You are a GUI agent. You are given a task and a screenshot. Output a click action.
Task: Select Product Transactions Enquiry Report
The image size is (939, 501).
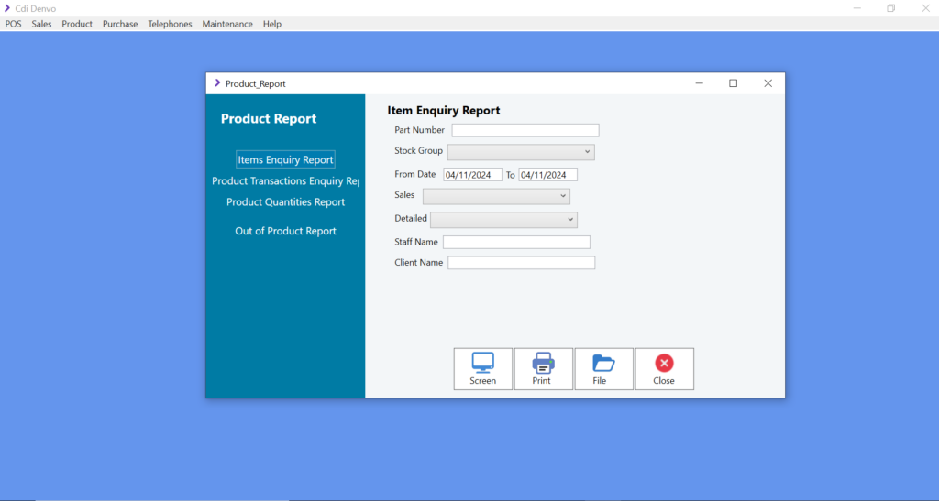coord(285,181)
